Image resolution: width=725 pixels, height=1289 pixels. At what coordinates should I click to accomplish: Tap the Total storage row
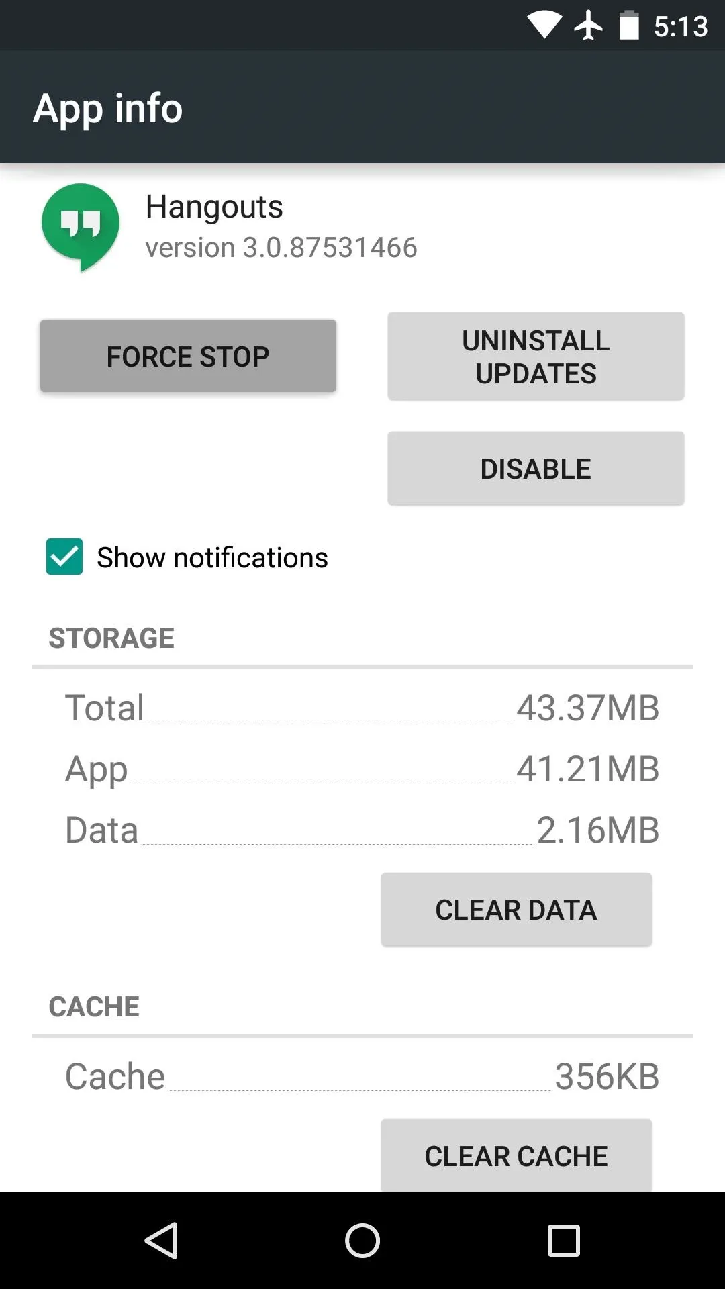[x=362, y=708]
